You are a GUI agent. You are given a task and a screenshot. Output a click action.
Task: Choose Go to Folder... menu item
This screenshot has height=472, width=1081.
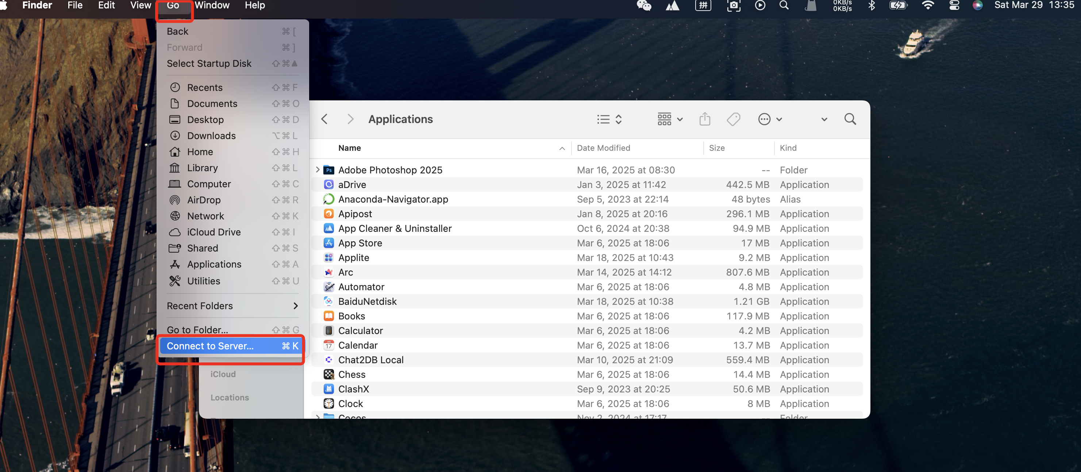point(232,330)
